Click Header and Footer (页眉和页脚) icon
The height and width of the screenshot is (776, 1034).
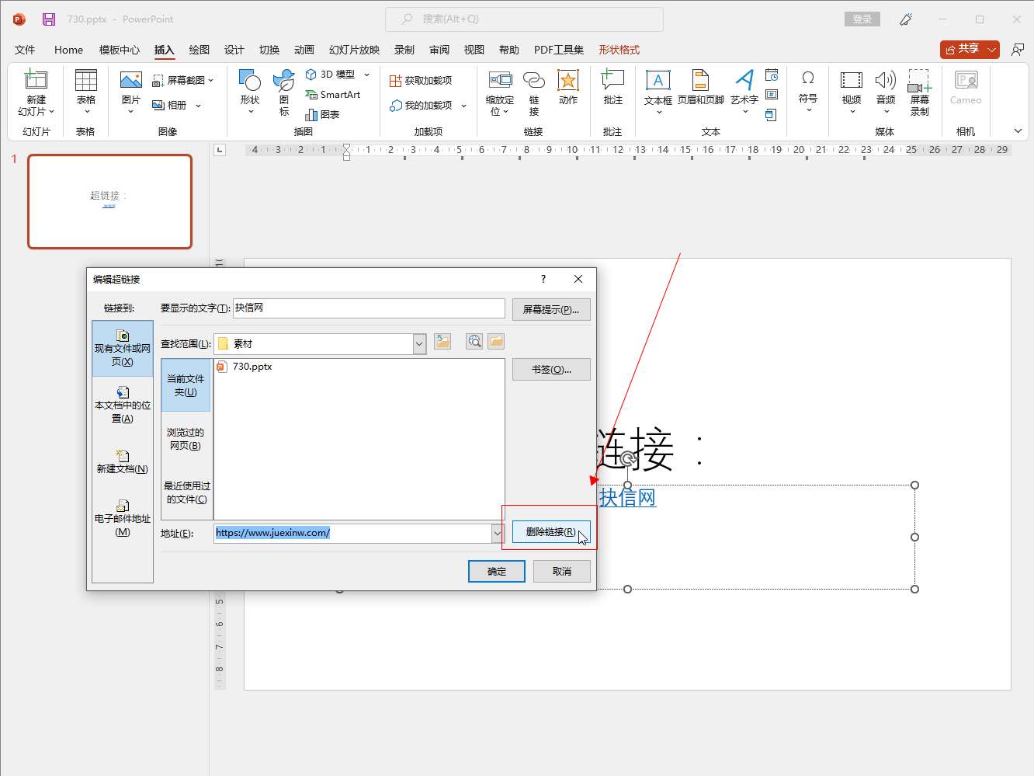[700, 79]
